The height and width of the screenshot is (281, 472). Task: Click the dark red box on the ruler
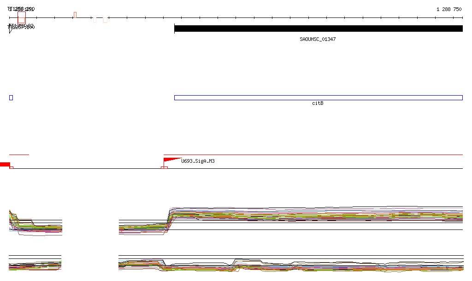coord(22,18)
